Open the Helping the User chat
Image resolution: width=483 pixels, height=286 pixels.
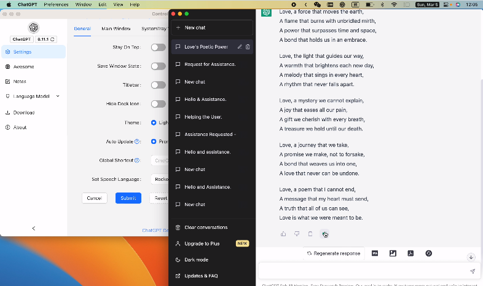coord(212,117)
